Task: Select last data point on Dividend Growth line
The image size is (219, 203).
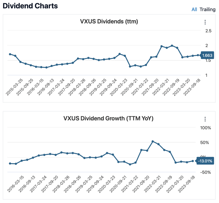Action: tap(193, 161)
